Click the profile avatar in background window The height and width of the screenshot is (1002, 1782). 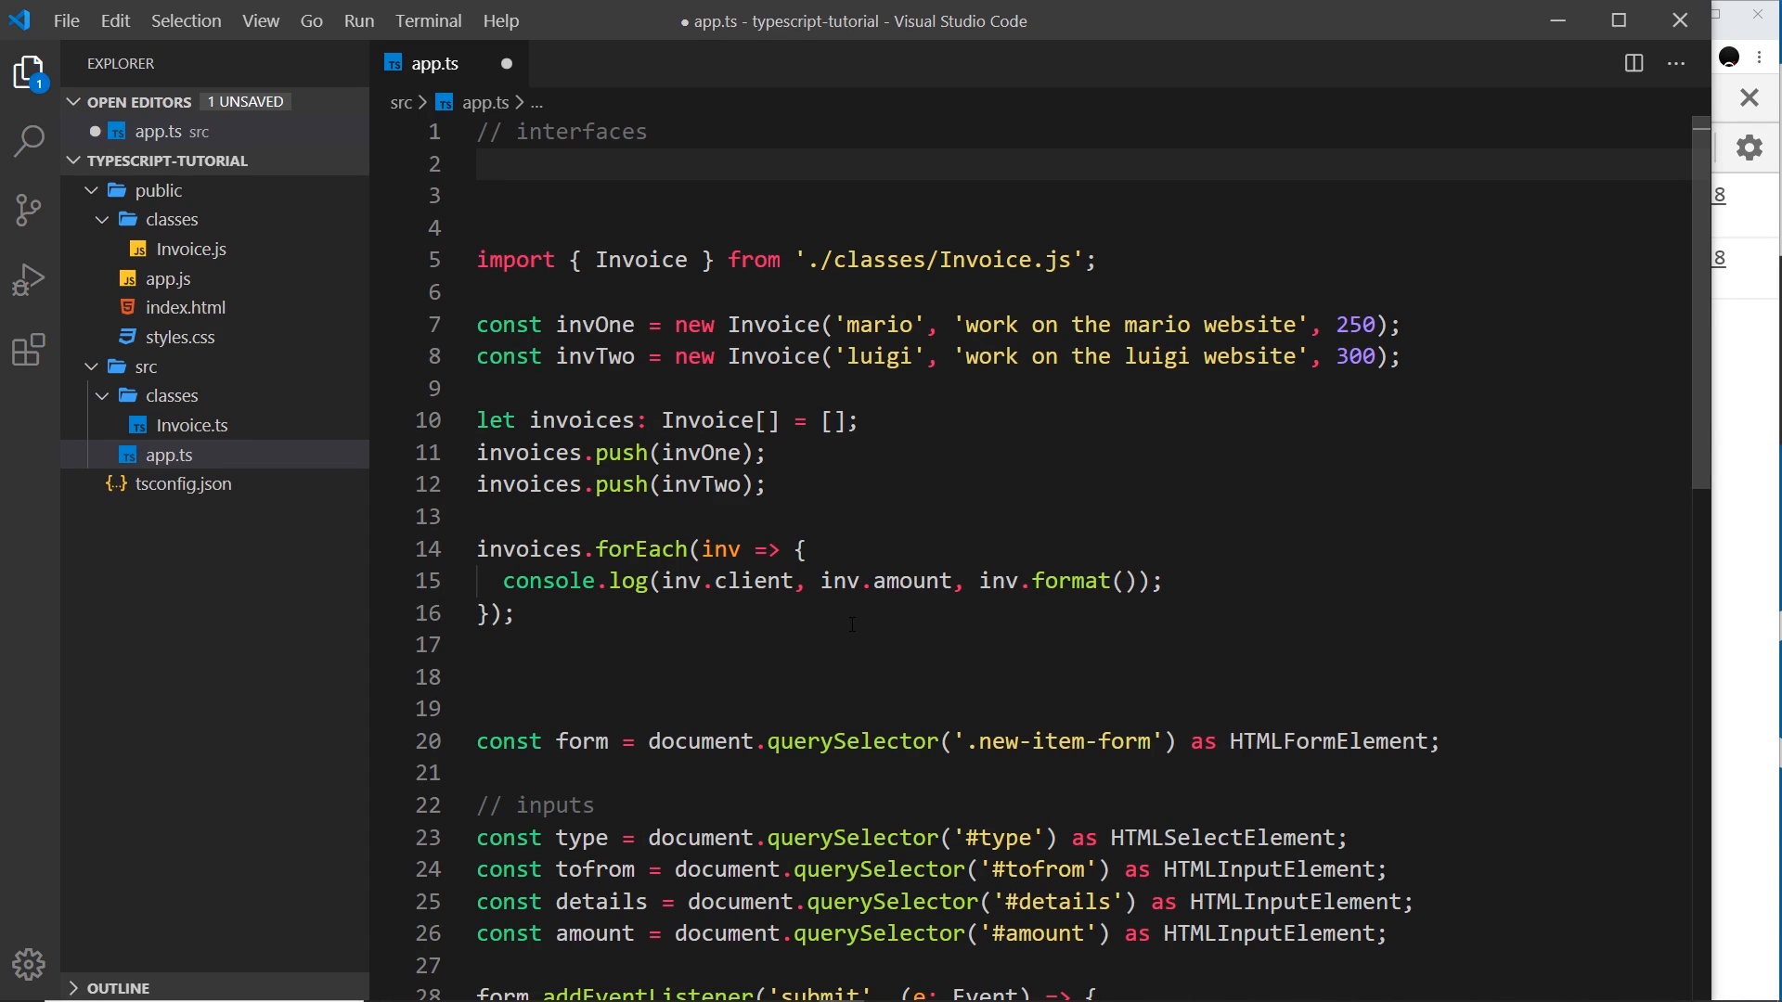(1729, 58)
